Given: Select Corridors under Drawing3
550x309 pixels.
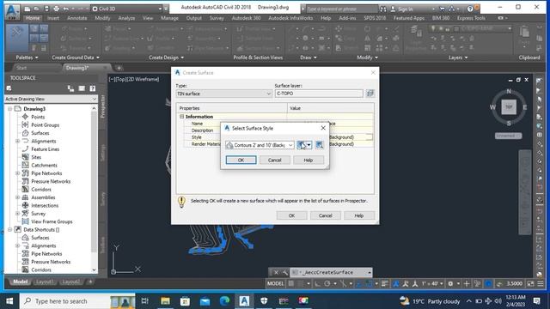Looking at the screenshot, I should [x=41, y=190].
